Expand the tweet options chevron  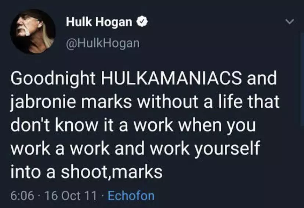tap(289, 21)
